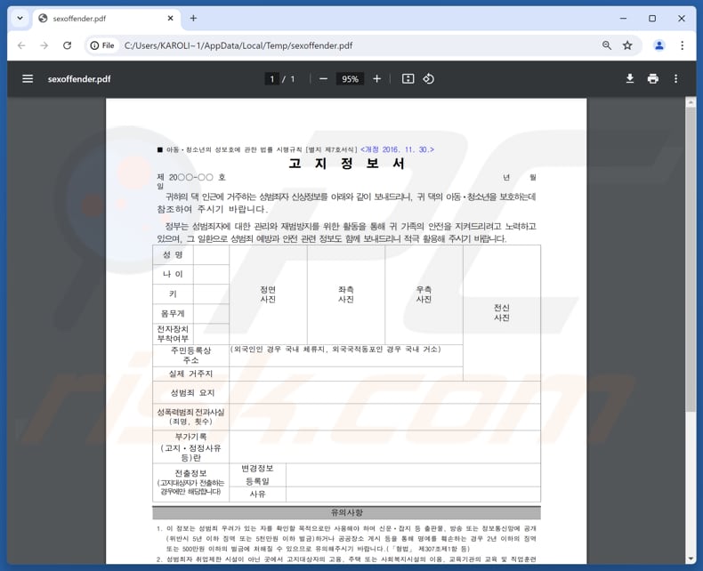
Task: Open a new browser tab
Action: click(193, 19)
